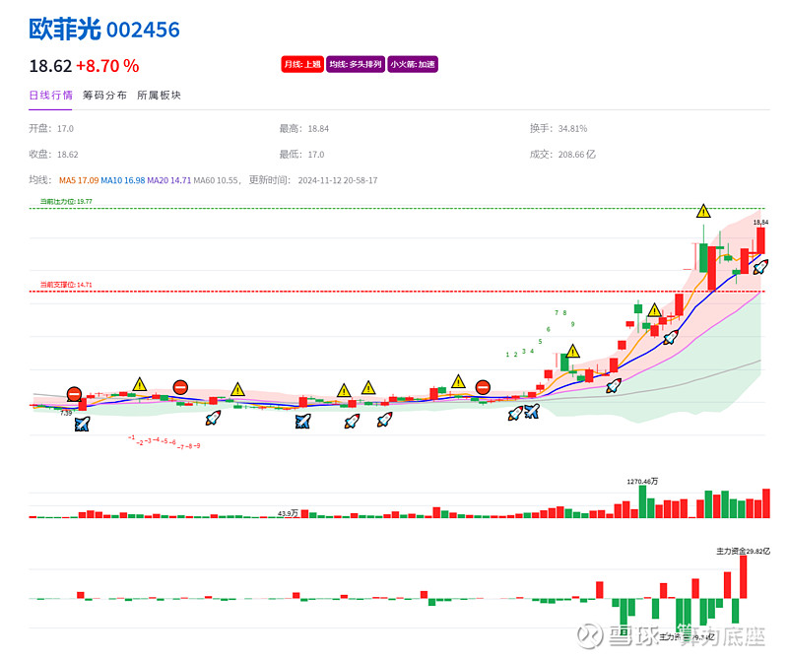Click the 主力资金29.82亿 label

click(x=743, y=552)
